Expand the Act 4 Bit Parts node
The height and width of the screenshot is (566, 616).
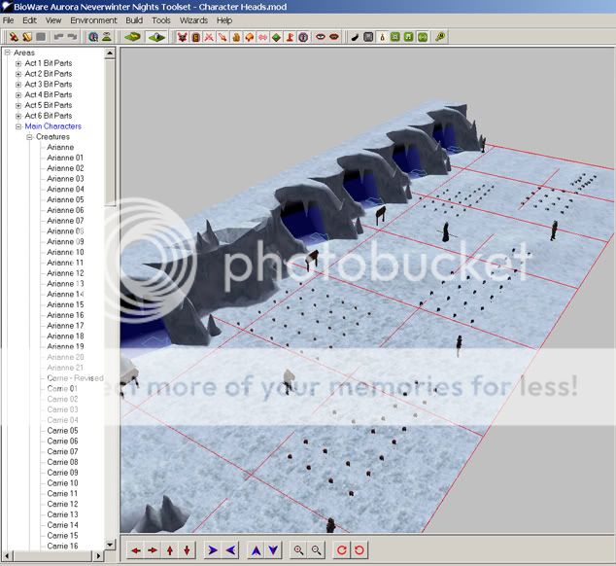point(18,94)
